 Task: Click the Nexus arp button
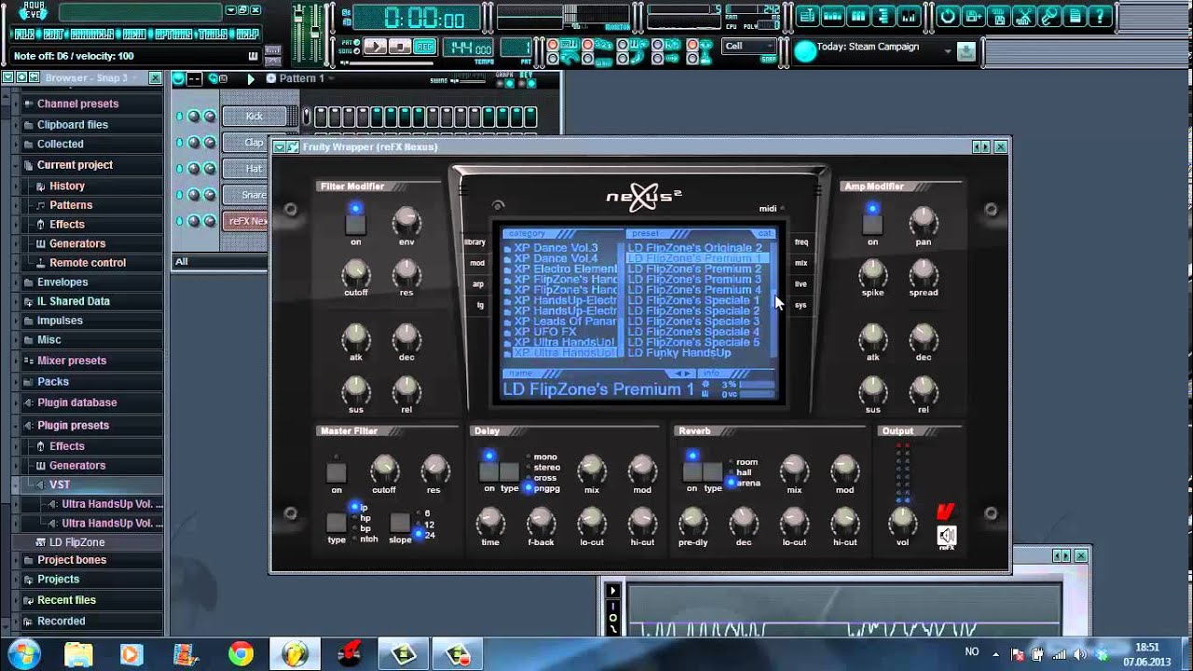[x=477, y=284]
